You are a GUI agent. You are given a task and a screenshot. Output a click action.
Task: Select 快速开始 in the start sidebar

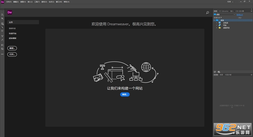click(x=13, y=33)
